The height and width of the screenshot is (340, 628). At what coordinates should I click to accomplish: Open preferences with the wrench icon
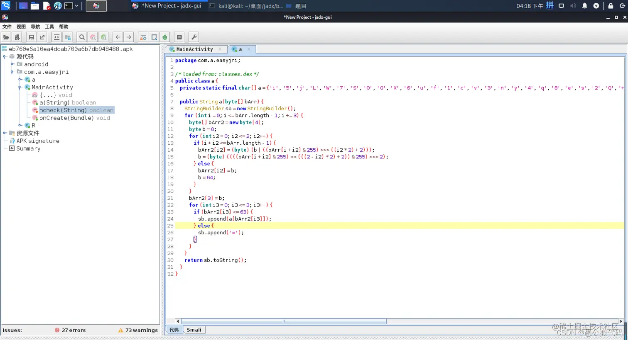[x=194, y=37]
